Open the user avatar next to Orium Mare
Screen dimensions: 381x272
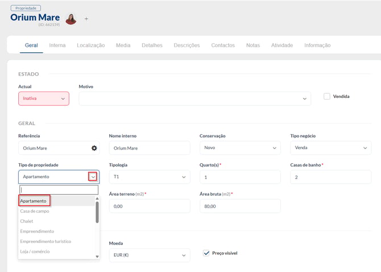click(x=71, y=19)
